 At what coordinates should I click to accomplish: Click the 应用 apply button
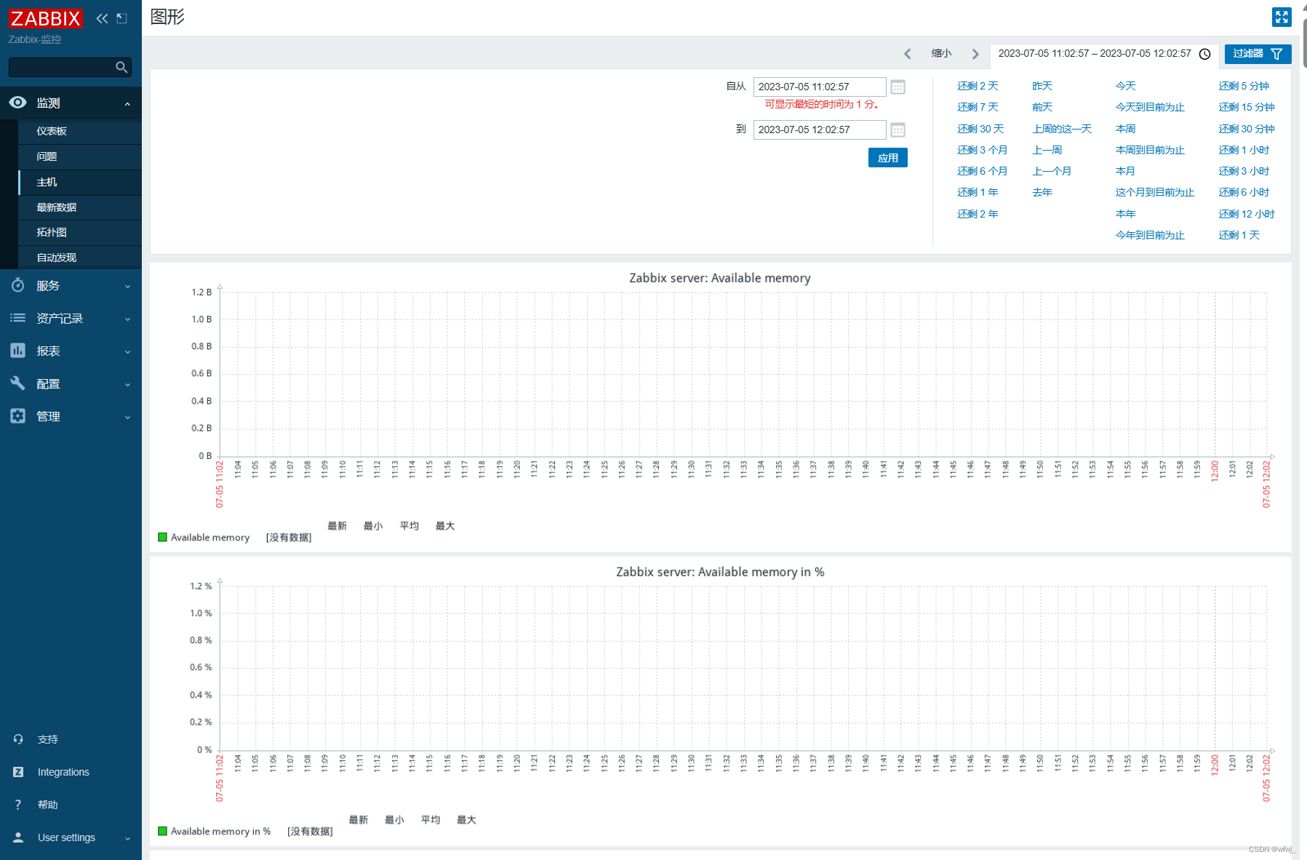[x=887, y=158]
